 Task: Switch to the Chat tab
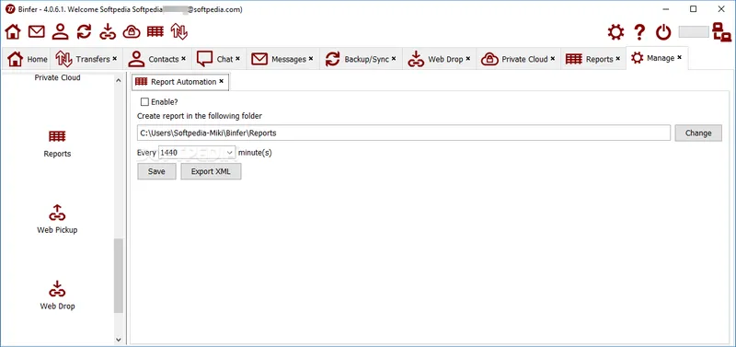tap(219, 59)
